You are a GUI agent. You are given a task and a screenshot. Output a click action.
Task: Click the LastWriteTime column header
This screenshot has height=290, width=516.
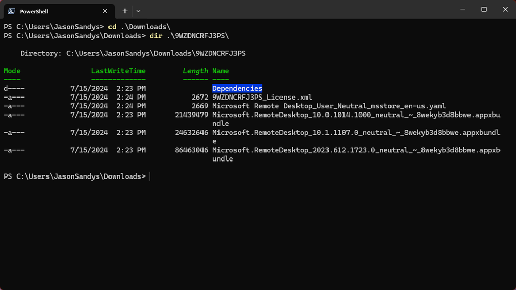coord(118,71)
